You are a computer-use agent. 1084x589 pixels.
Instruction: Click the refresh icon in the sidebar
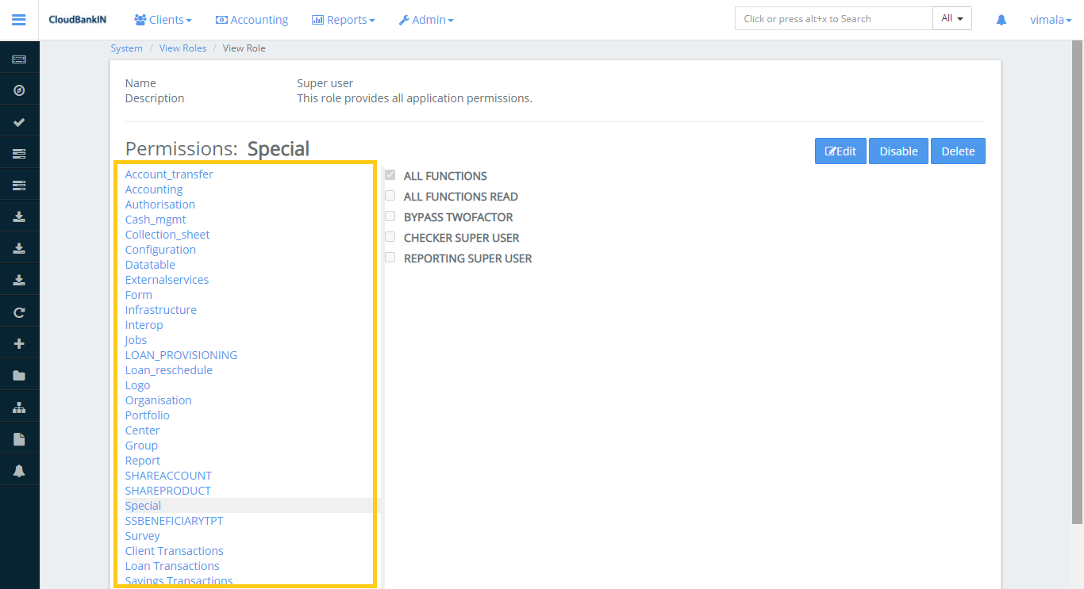pyautogui.click(x=19, y=312)
